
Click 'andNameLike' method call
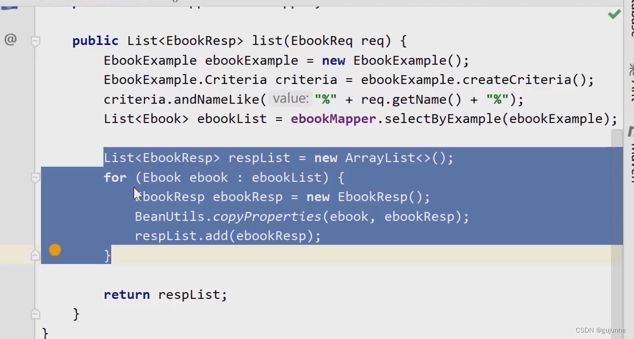[x=217, y=99]
